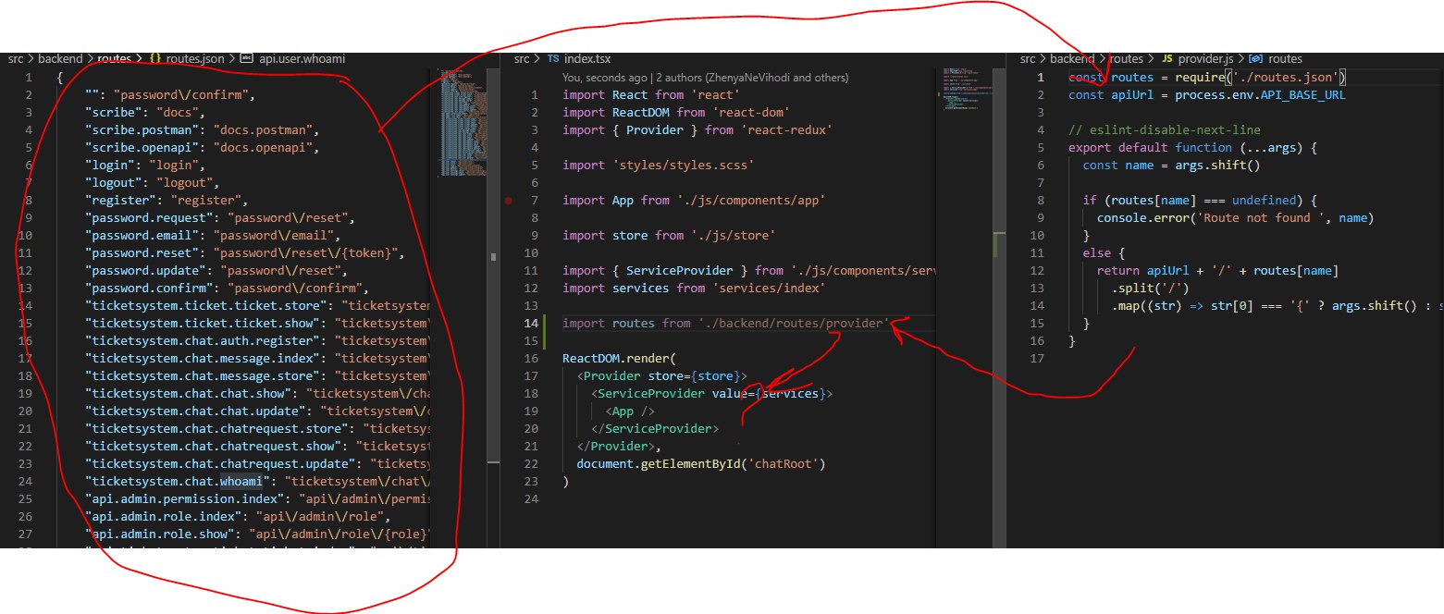Click the eslint-disable-next-line comment
The image size is (1444, 614).
click(1165, 130)
